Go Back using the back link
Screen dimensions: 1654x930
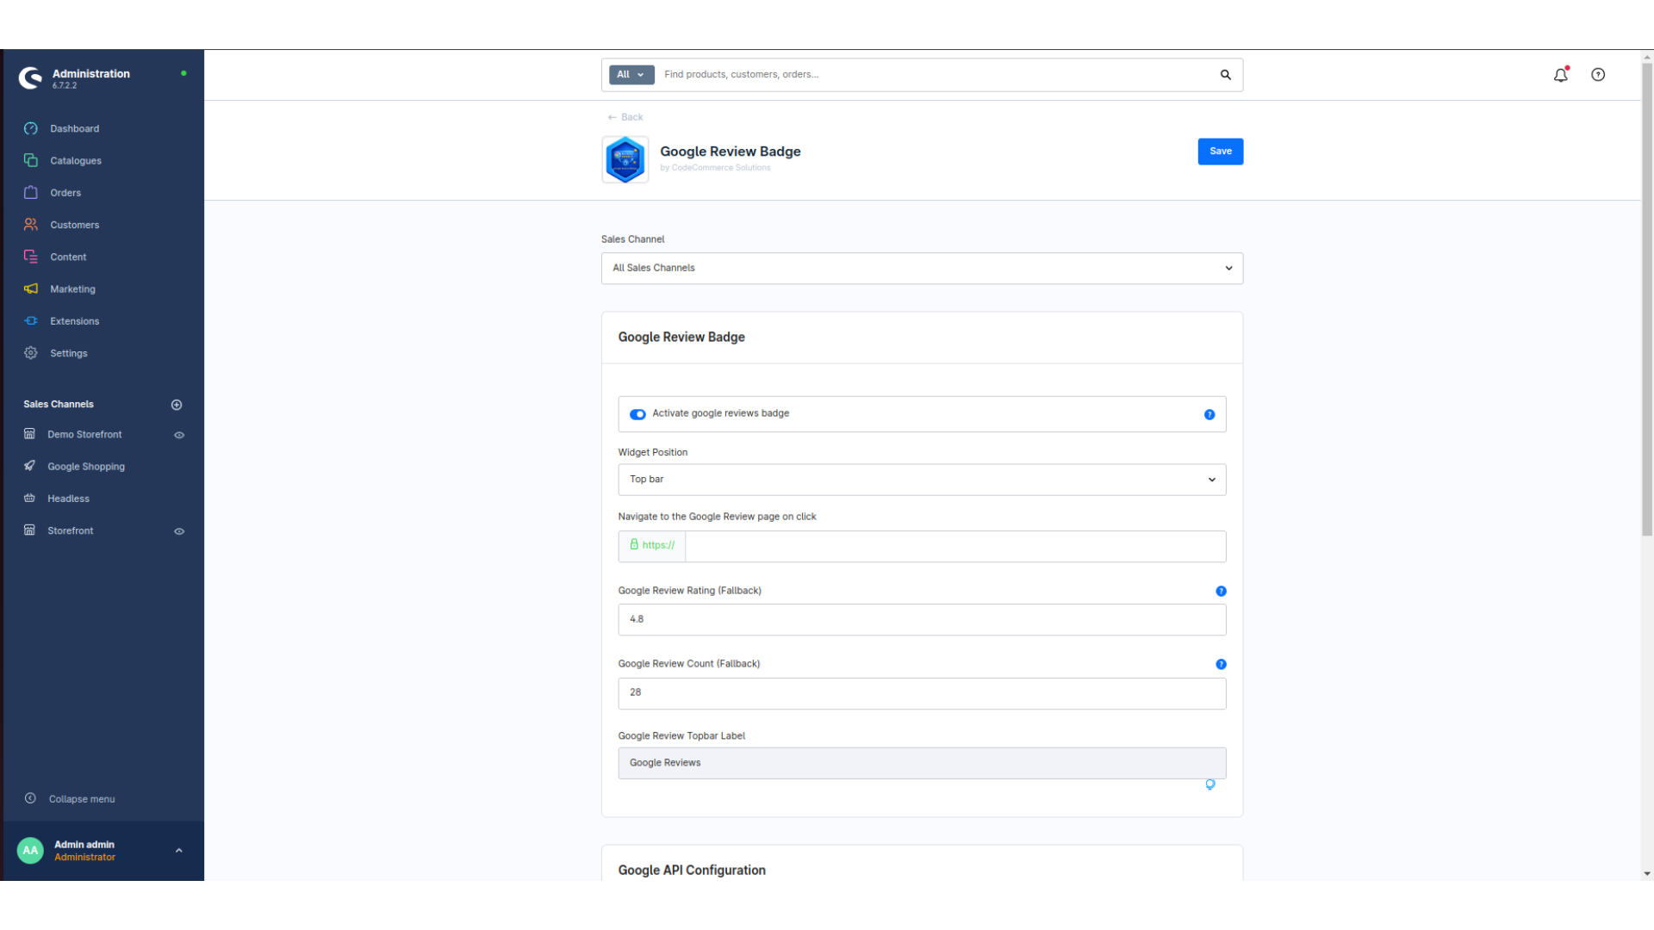625,117
